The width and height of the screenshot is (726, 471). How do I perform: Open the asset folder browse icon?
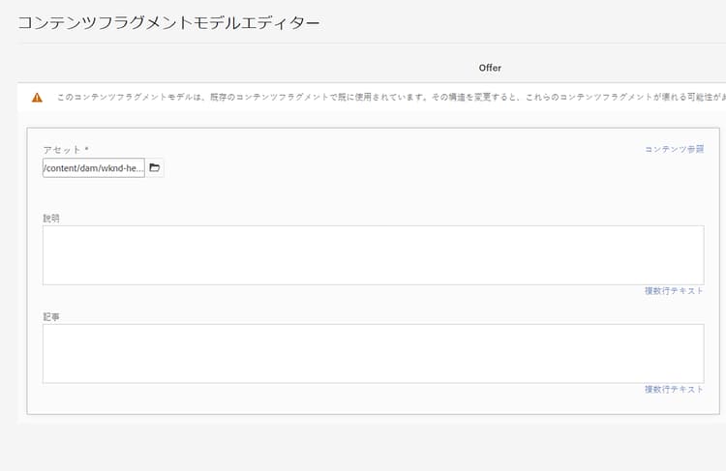[155, 168]
